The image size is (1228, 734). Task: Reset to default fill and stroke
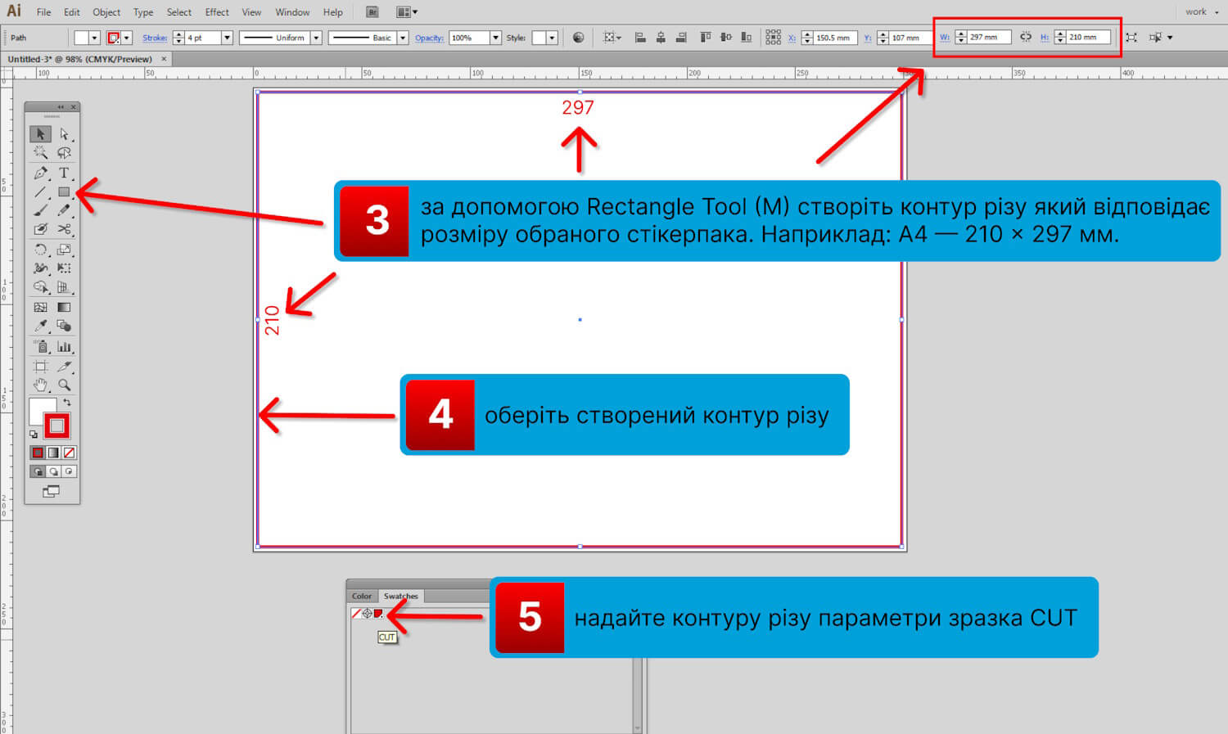pyautogui.click(x=34, y=435)
